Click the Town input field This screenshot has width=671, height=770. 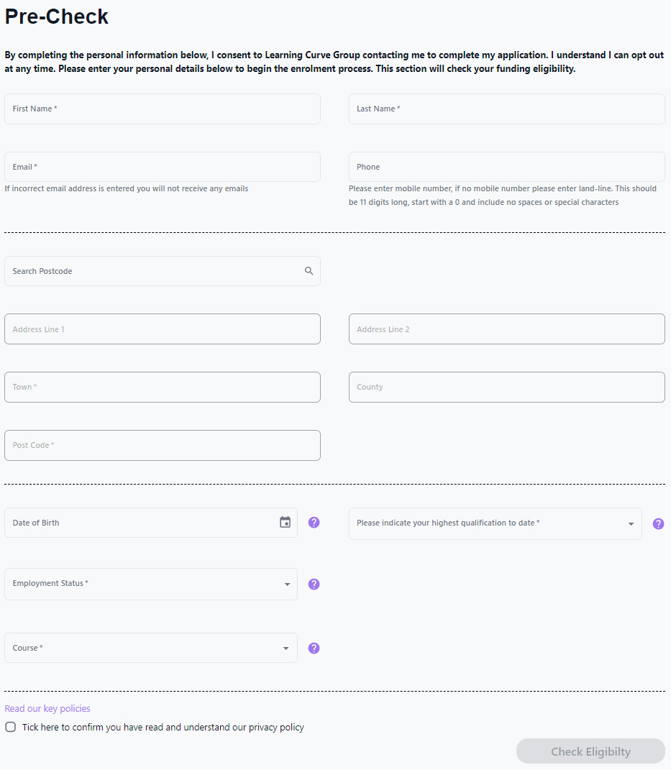(x=162, y=387)
